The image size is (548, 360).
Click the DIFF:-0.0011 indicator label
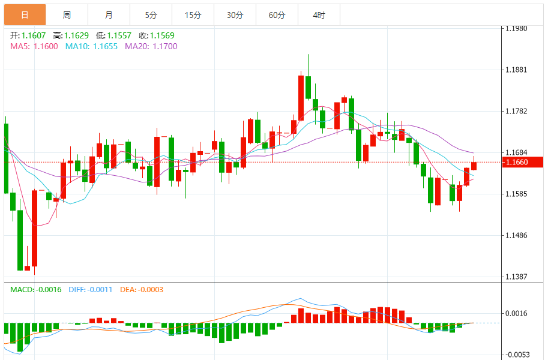point(91,289)
